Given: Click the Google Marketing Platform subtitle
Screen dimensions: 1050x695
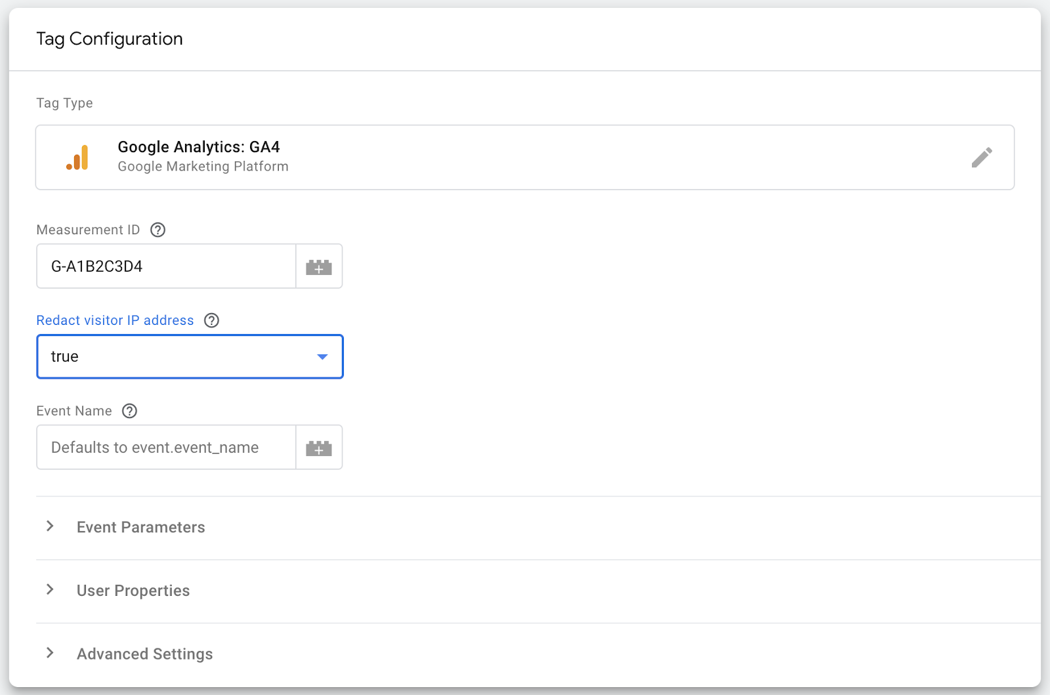Looking at the screenshot, I should tap(203, 167).
